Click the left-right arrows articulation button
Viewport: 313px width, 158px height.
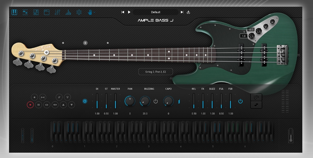tap(55, 105)
